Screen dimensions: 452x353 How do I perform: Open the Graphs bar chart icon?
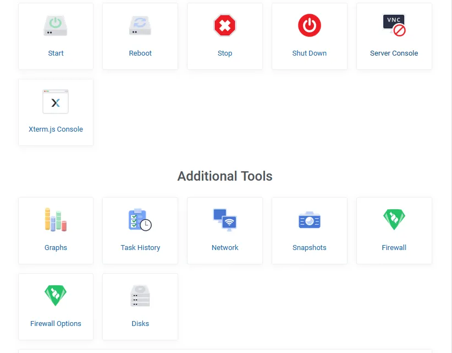pyautogui.click(x=56, y=220)
